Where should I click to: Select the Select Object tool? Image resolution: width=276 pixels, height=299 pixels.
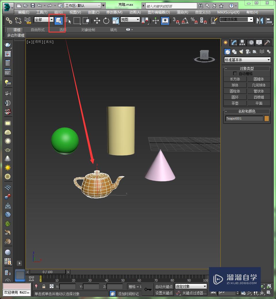tap(59, 20)
